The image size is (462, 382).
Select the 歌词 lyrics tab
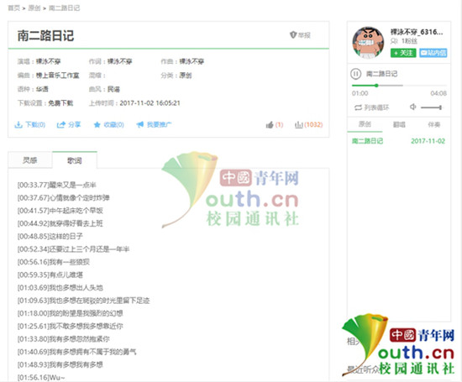click(x=75, y=160)
